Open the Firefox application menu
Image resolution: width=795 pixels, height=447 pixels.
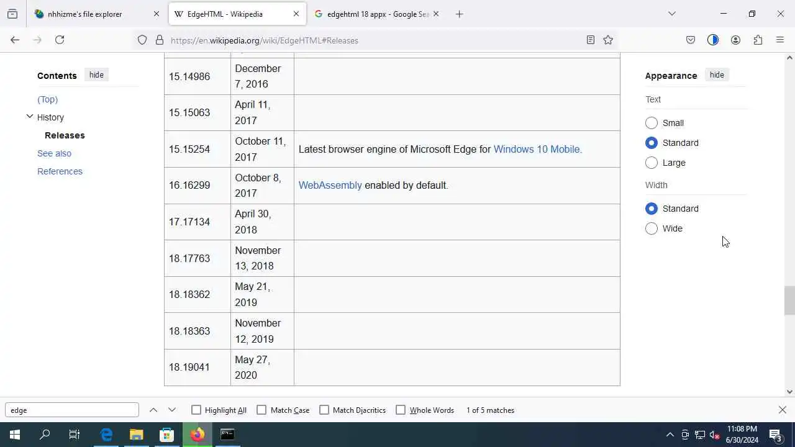coord(780,40)
